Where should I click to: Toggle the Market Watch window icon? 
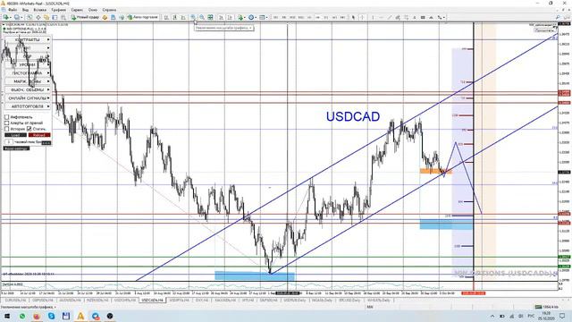pyautogui.click(x=29, y=17)
